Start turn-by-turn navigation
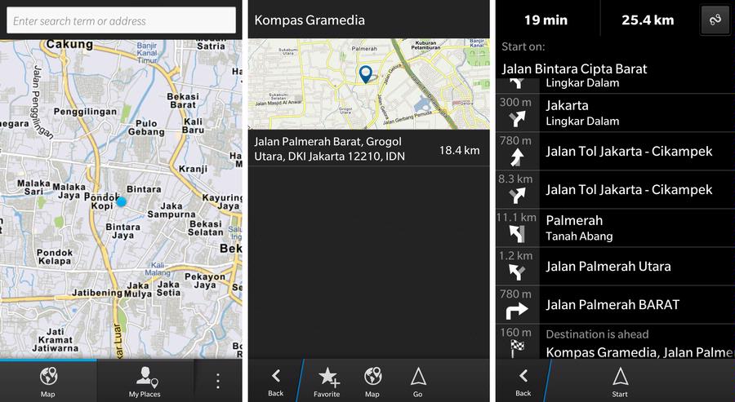This screenshot has width=735, height=402. (x=620, y=381)
